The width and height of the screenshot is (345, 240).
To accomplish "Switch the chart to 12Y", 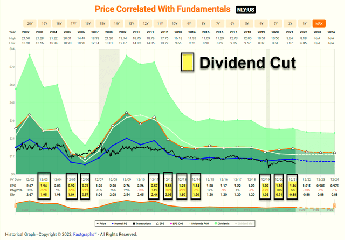I will click(146, 24).
